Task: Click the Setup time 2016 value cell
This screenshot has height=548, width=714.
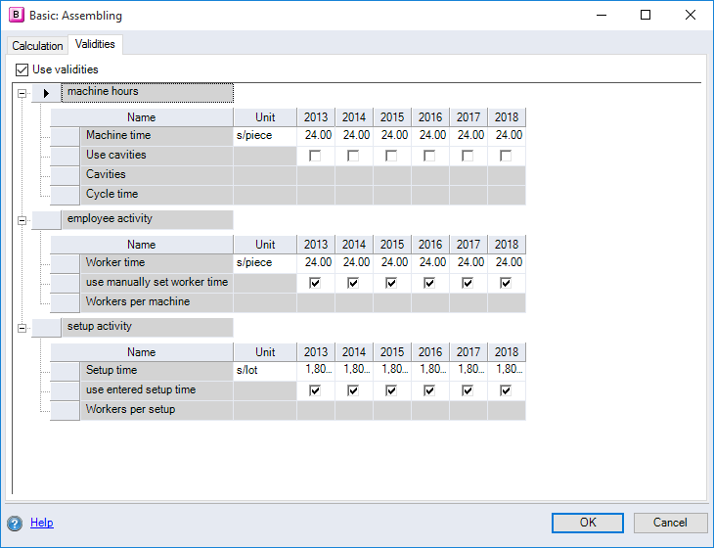Action: coord(430,370)
